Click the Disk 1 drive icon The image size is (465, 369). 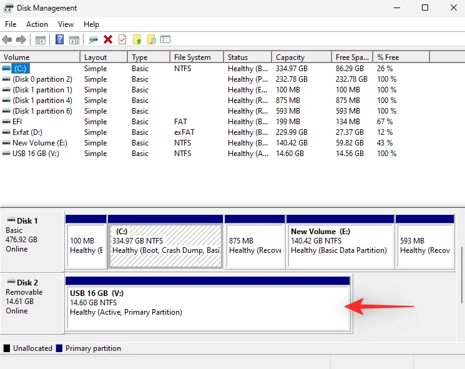[x=11, y=220]
